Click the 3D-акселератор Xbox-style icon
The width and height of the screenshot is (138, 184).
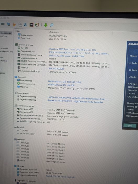point(18,83)
